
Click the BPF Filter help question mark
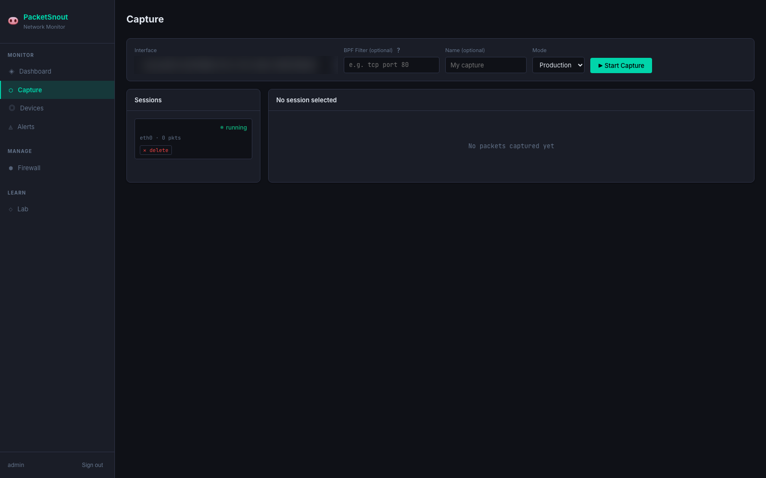point(398,50)
